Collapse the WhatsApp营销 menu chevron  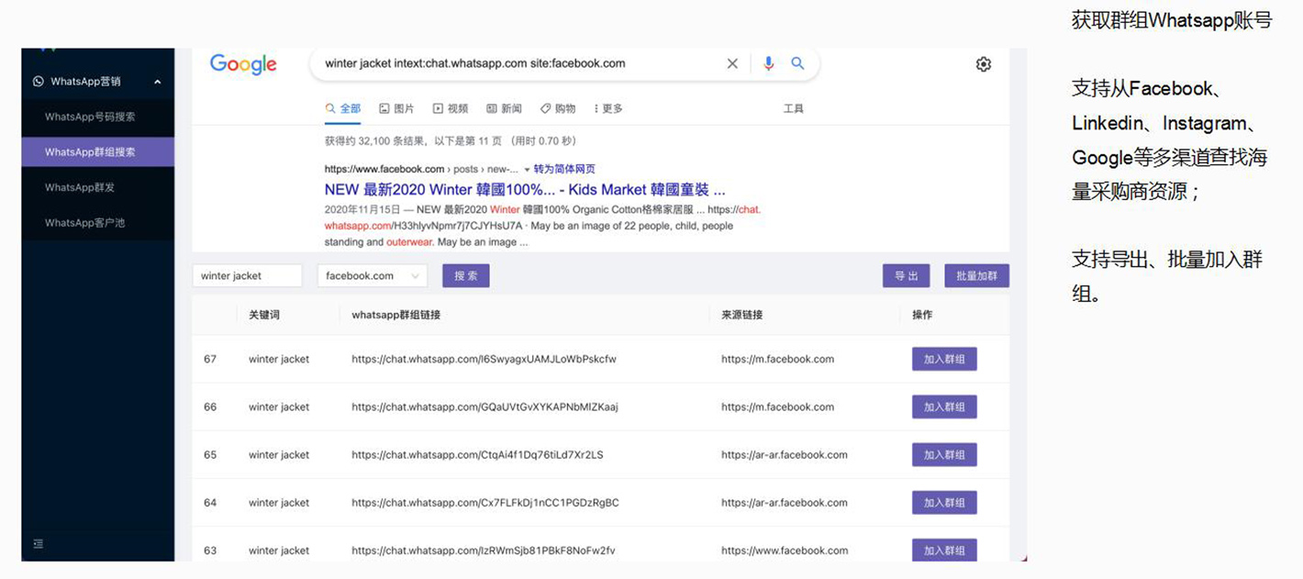coord(158,82)
